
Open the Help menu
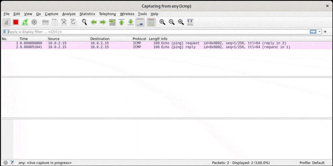(154, 14)
